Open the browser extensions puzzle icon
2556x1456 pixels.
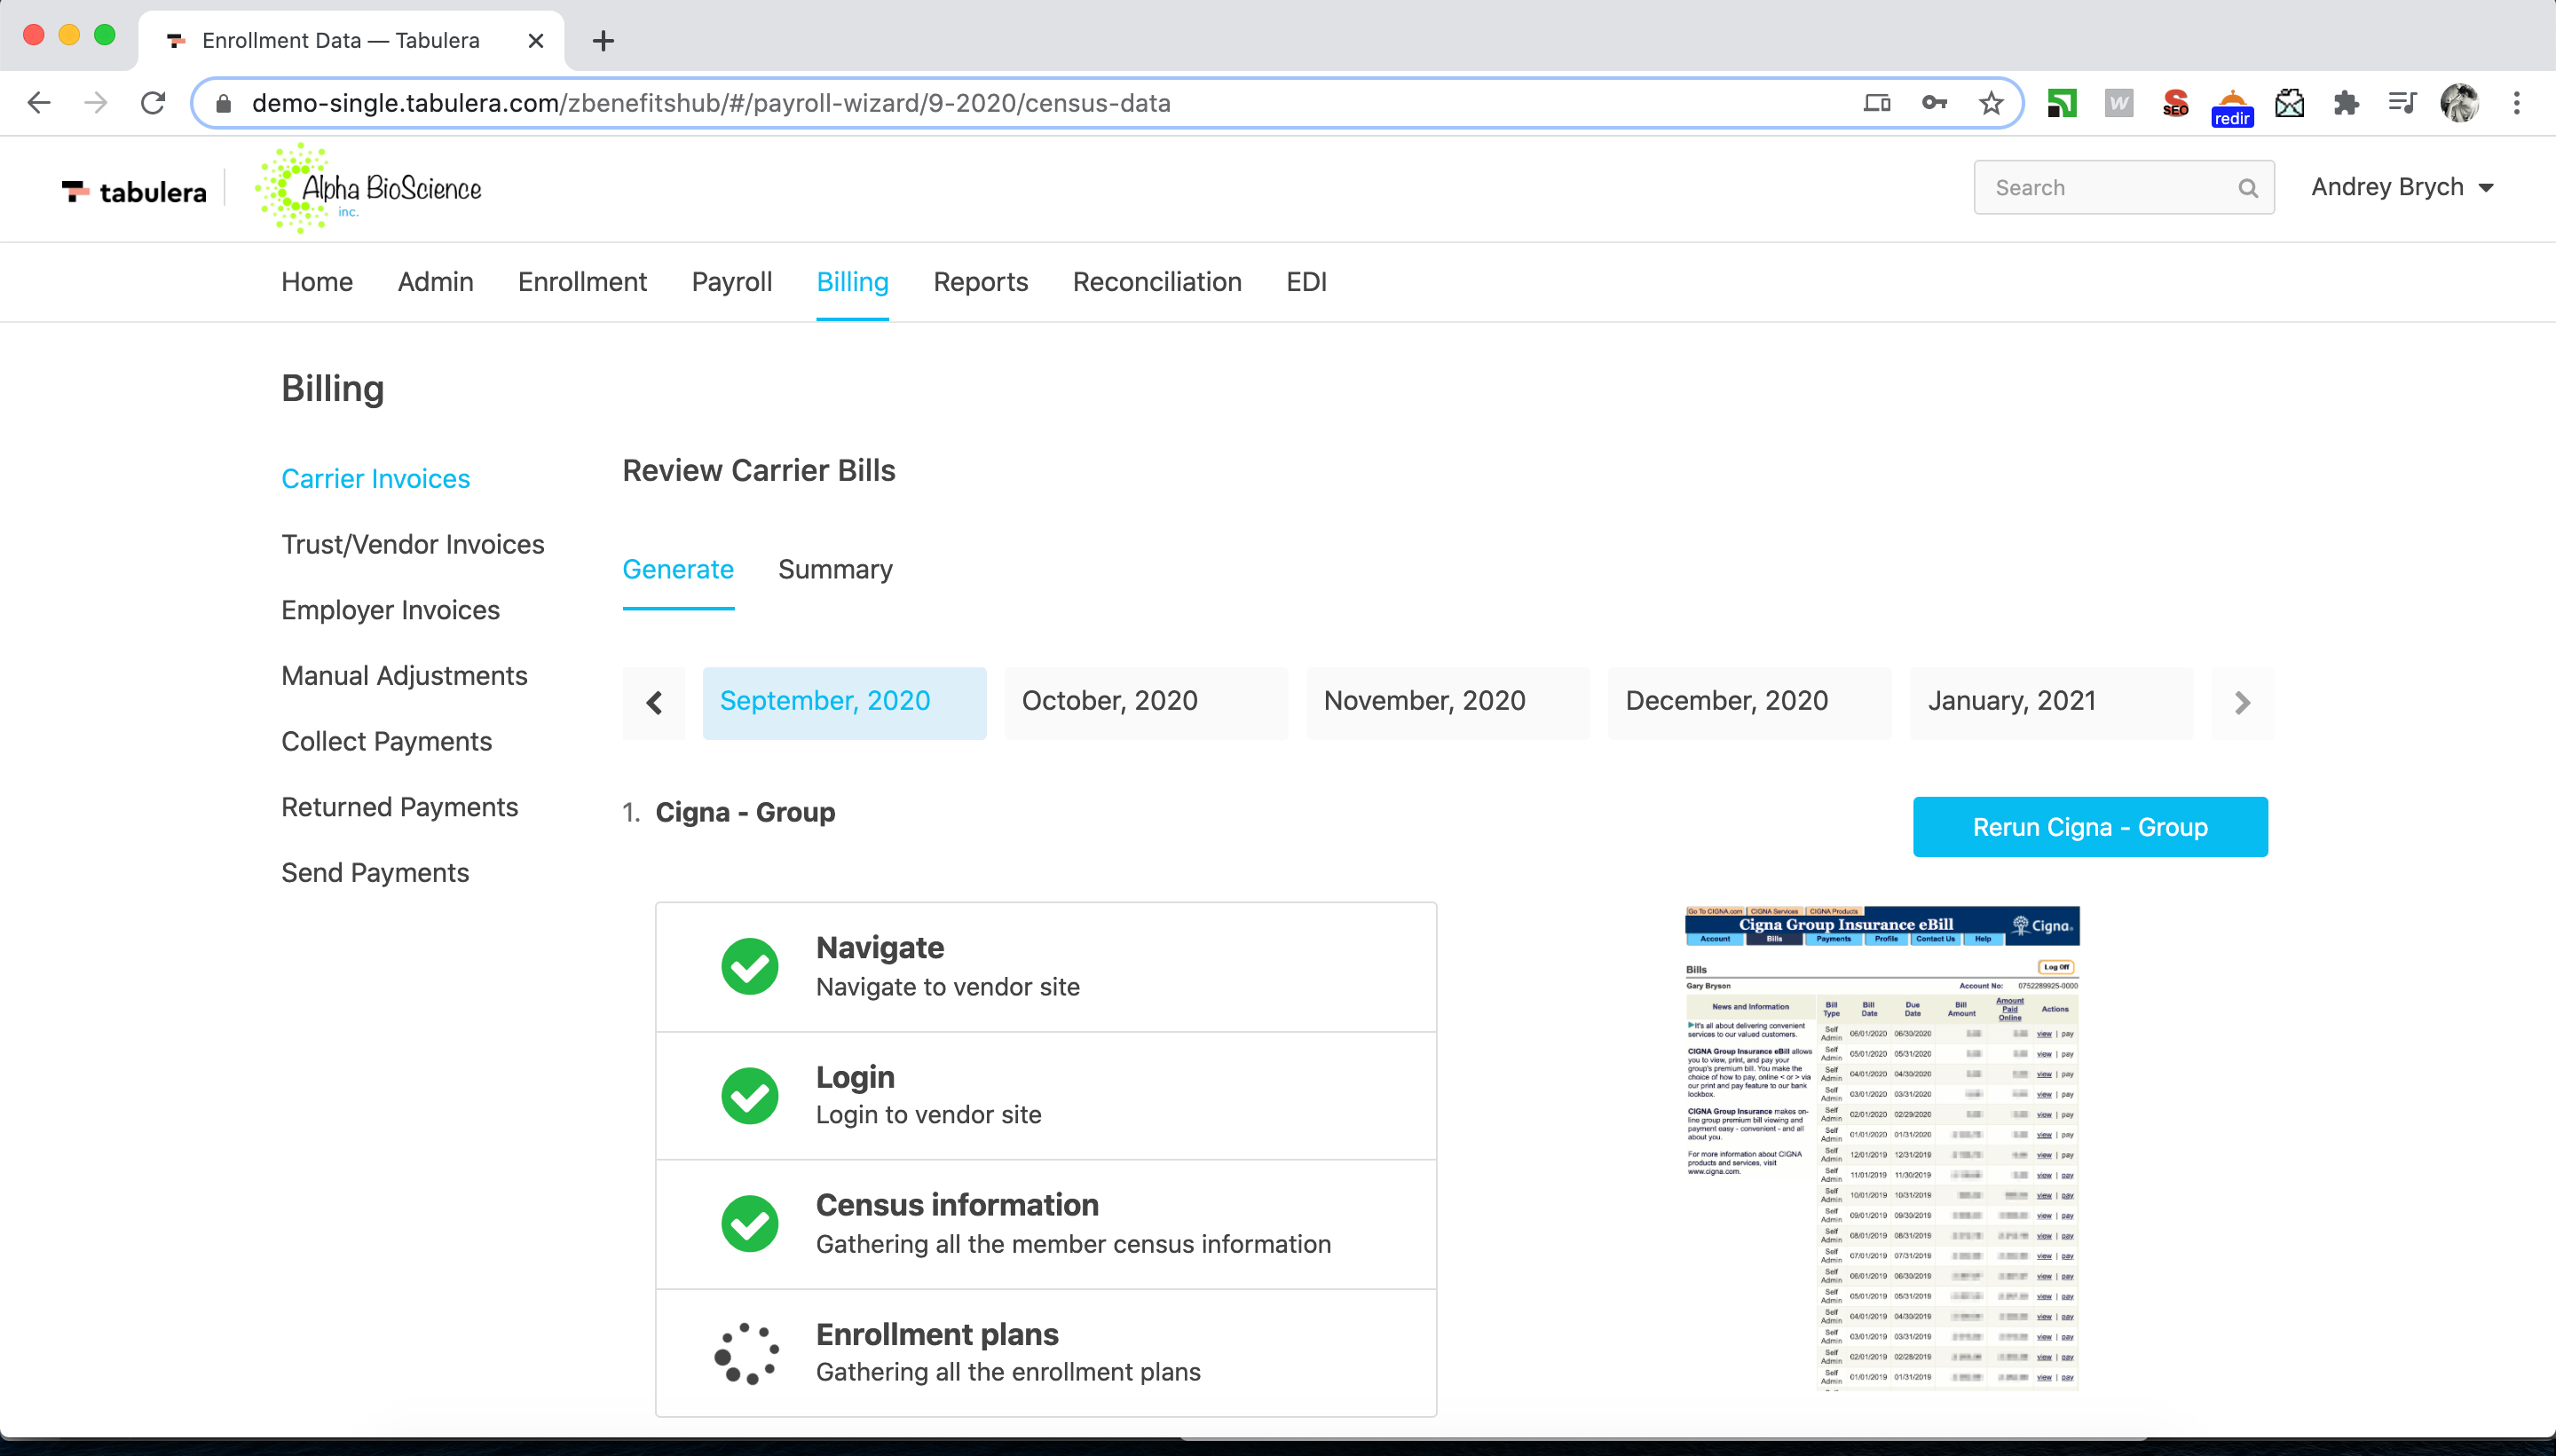click(x=2346, y=103)
